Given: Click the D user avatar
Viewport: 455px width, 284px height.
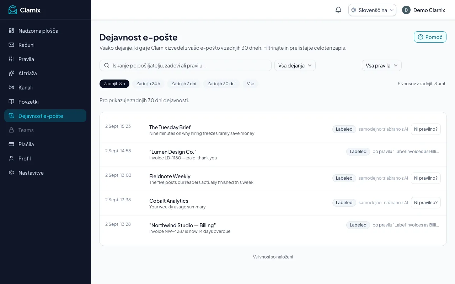Looking at the screenshot, I should (406, 10).
